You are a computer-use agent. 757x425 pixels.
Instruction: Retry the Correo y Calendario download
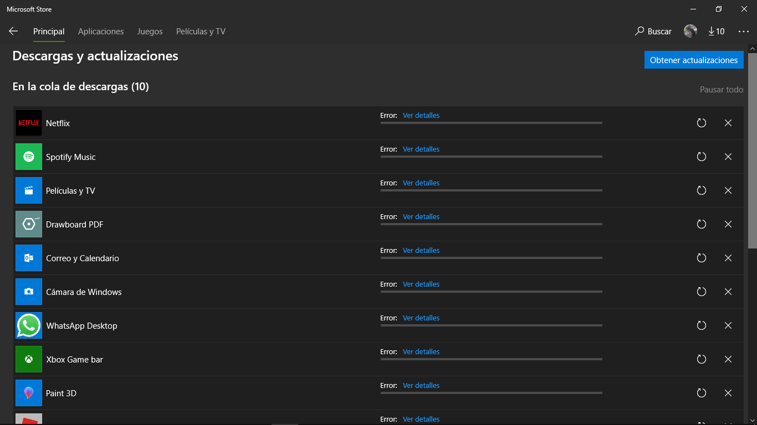coord(702,258)
